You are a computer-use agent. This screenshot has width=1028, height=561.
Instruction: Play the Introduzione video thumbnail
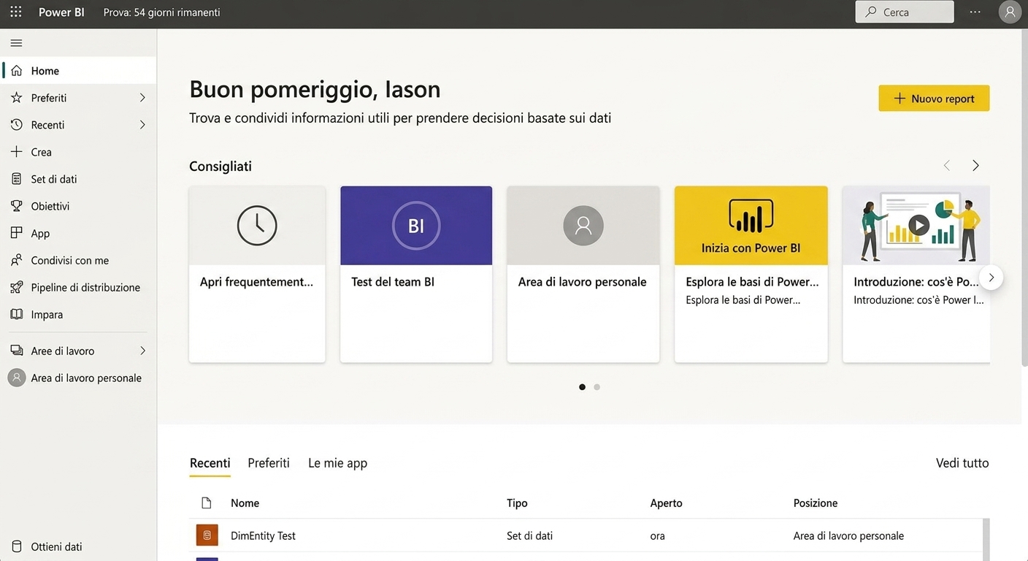(919, 225)
